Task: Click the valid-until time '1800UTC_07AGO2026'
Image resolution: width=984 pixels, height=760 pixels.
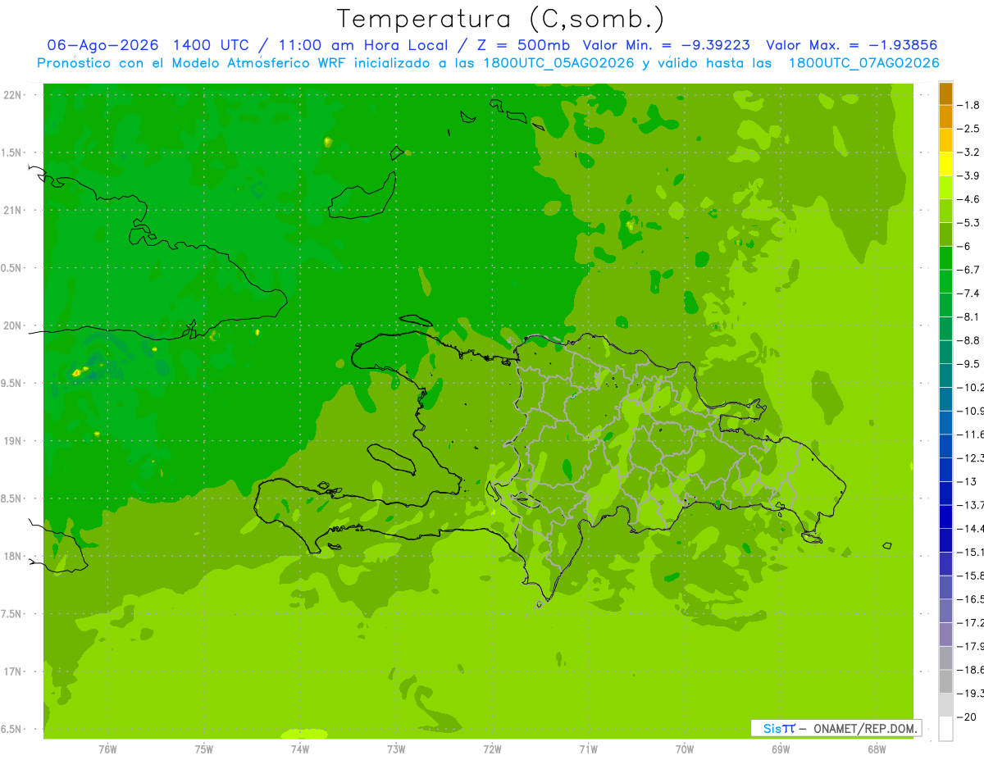Action: coord(863,63)
